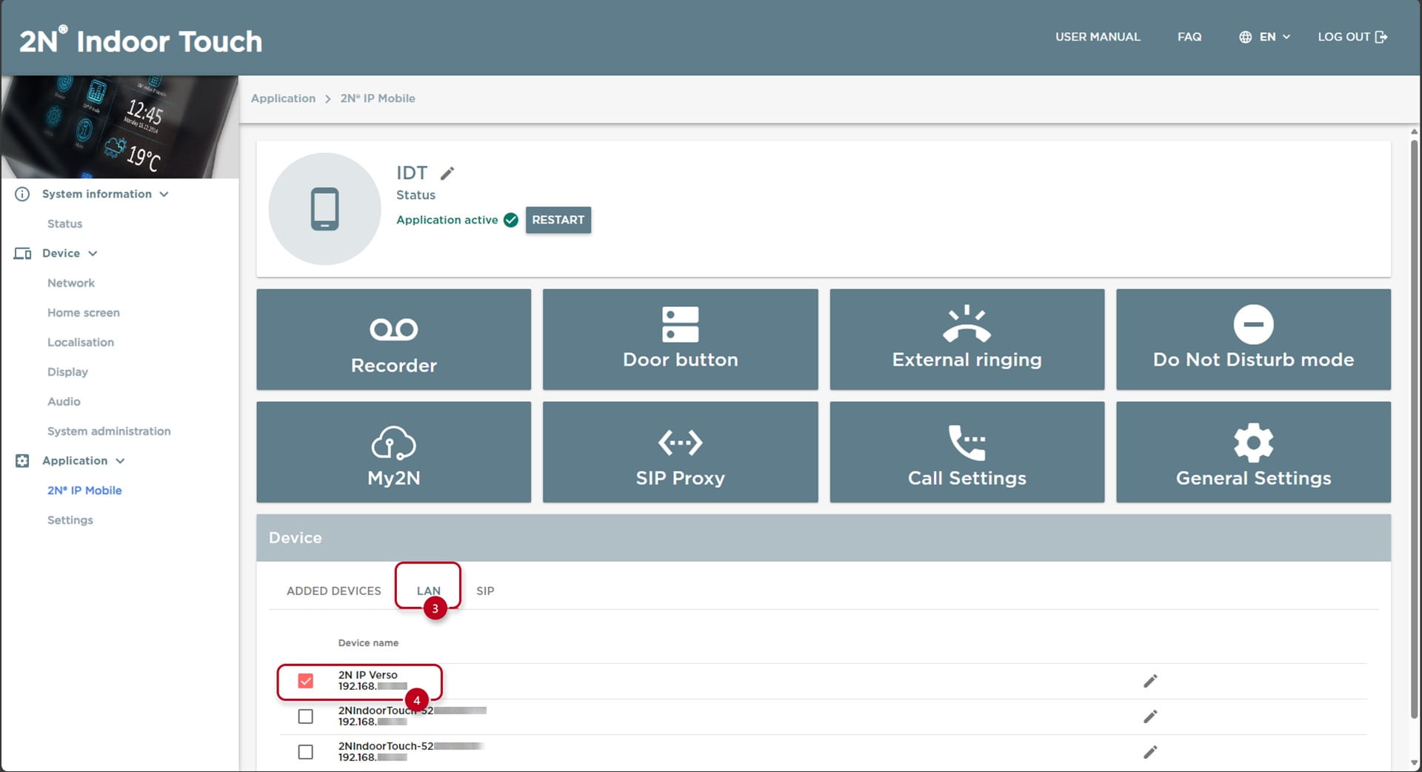This screenshot has height=772, width=1422.
Task: Click the green Application active checkmark
Action: pyautogui.click(x=511, y=220)
